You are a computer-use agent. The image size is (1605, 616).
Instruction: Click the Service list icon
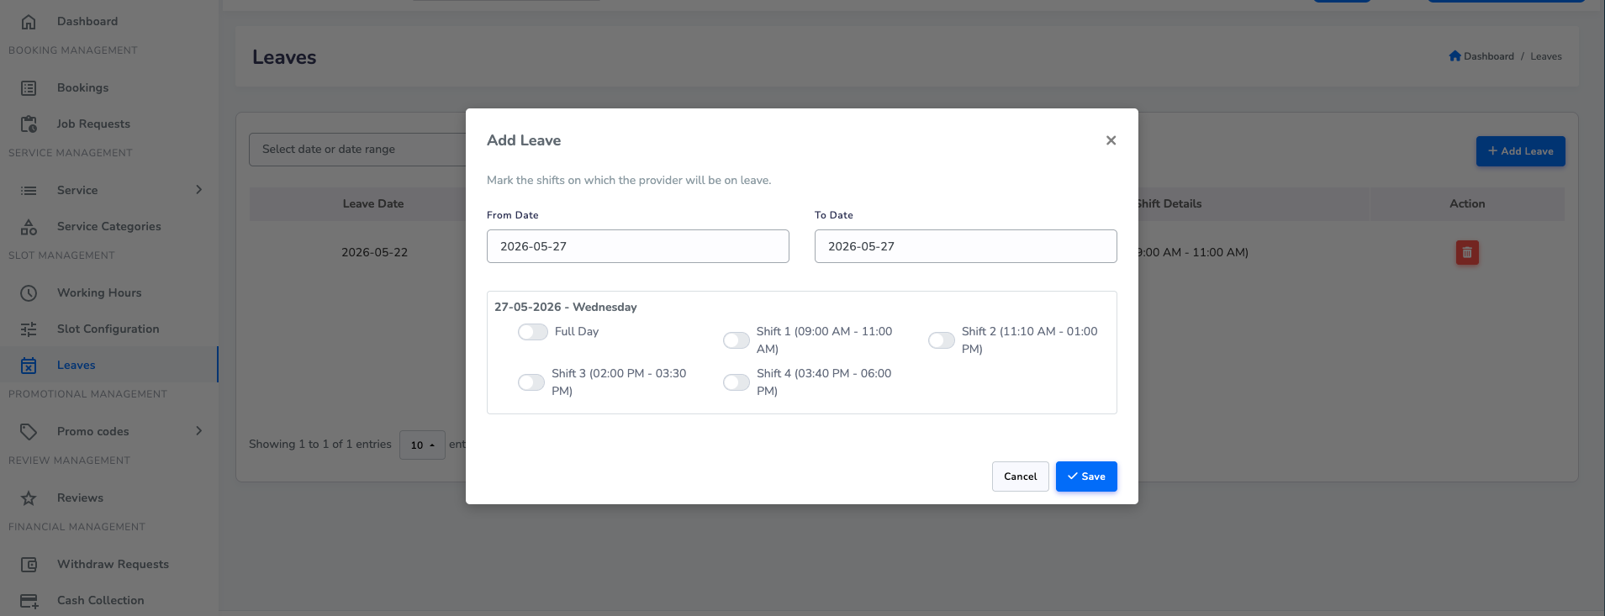29,191
